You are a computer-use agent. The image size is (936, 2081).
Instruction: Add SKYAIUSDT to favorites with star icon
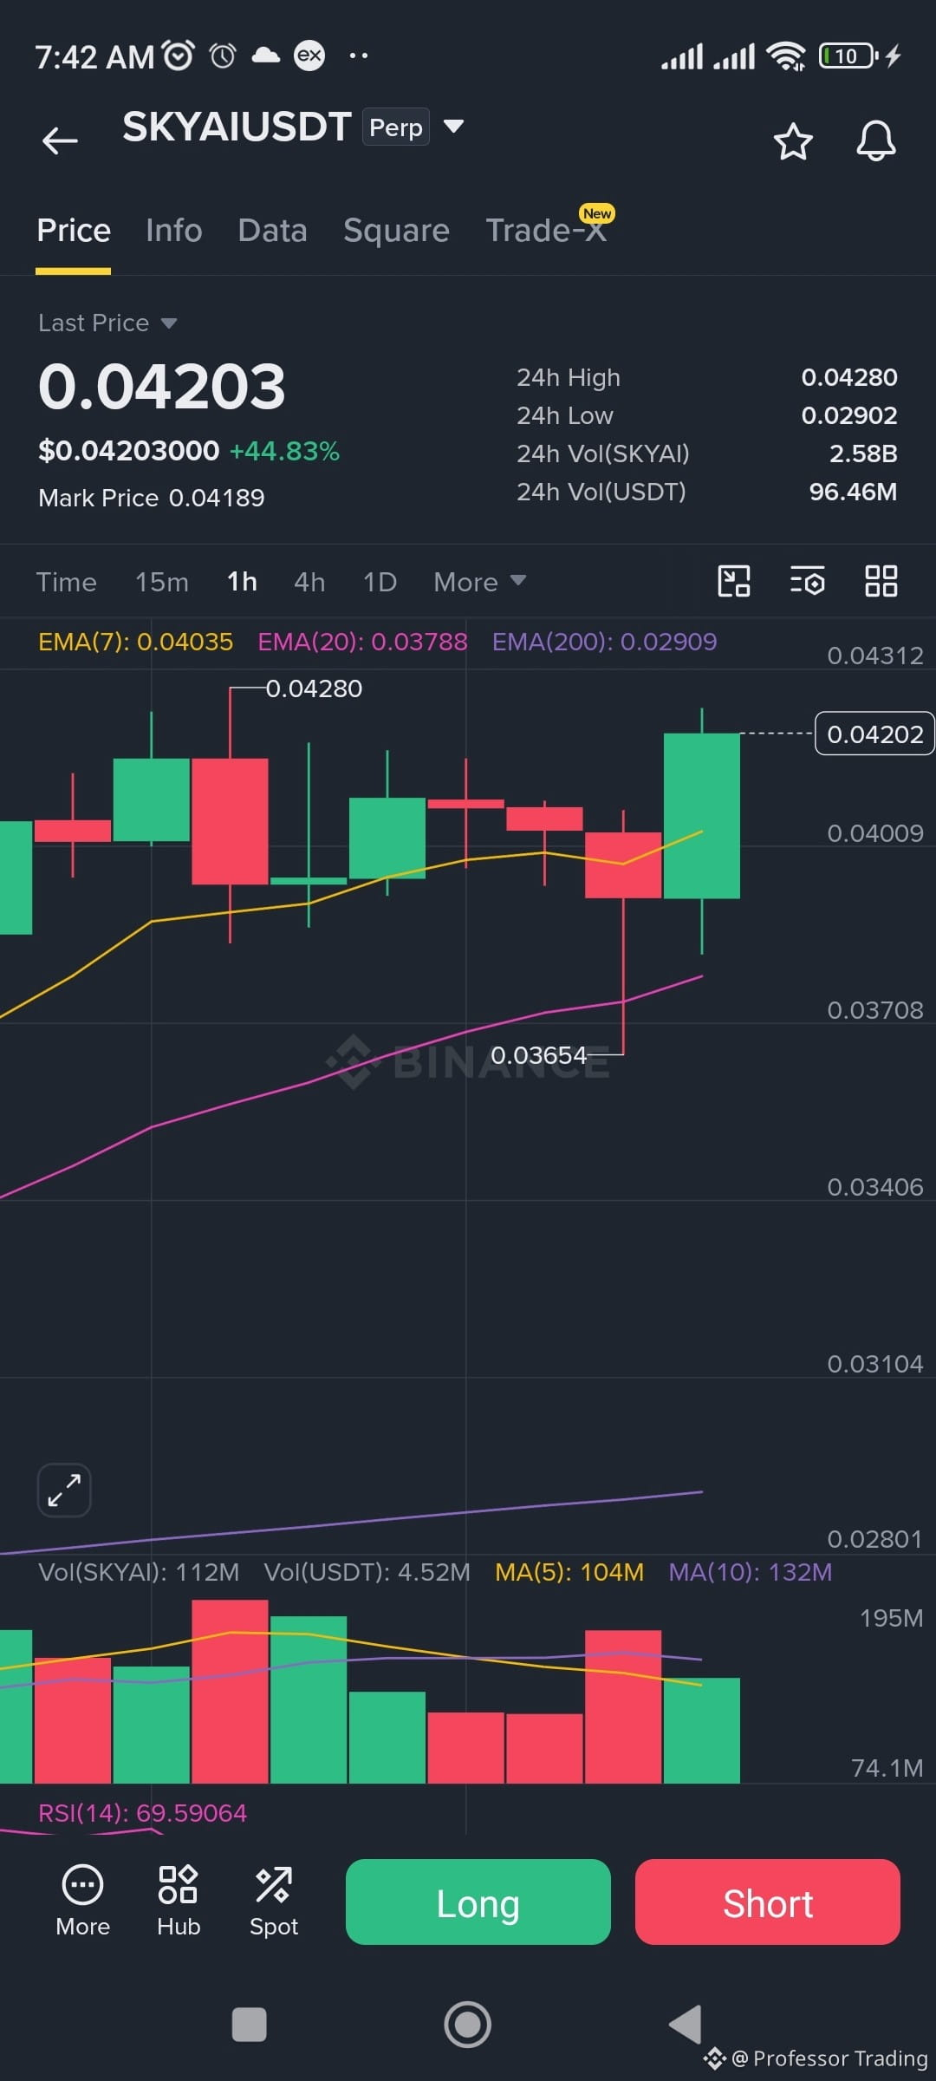[x=792, y=141]
